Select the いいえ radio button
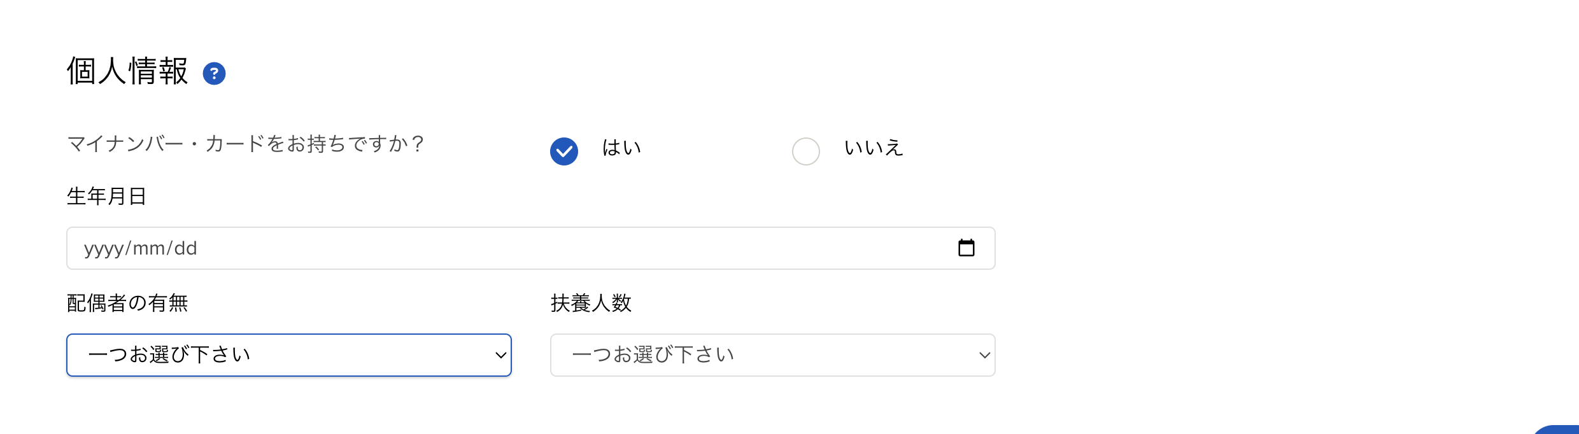This screenshot has height=434, width=1579. (805, 151)
